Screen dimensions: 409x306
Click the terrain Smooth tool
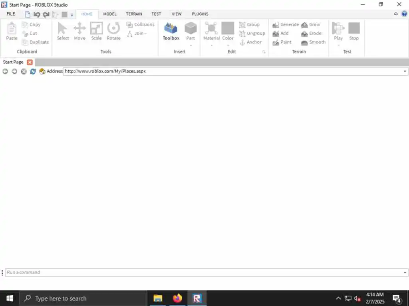pos(313,42)
